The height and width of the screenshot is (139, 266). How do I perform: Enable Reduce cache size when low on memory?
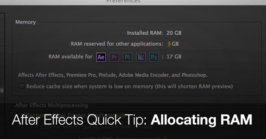click(21, 86)
